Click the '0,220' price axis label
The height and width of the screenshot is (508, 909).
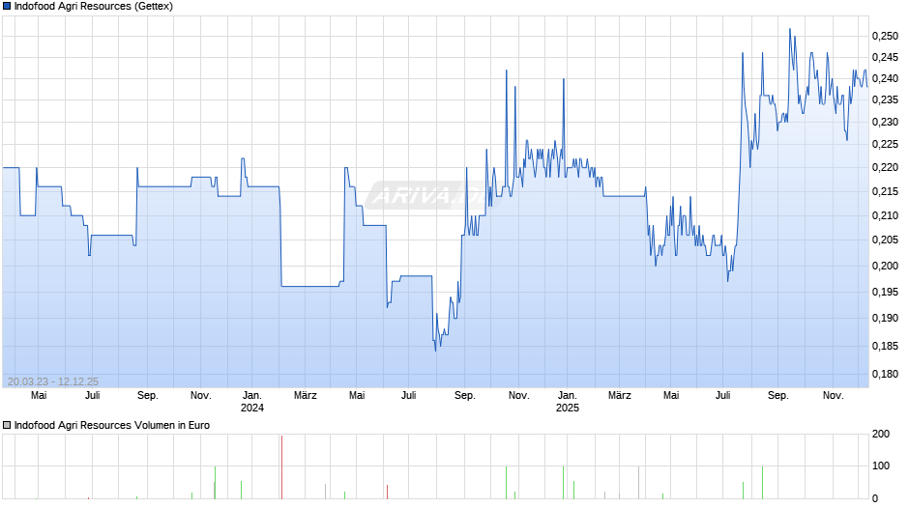[885, 167]
